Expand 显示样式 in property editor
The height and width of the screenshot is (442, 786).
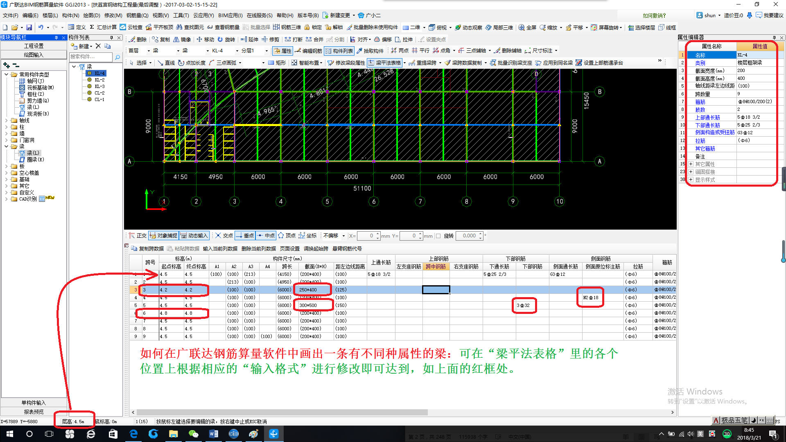(691, 180)
